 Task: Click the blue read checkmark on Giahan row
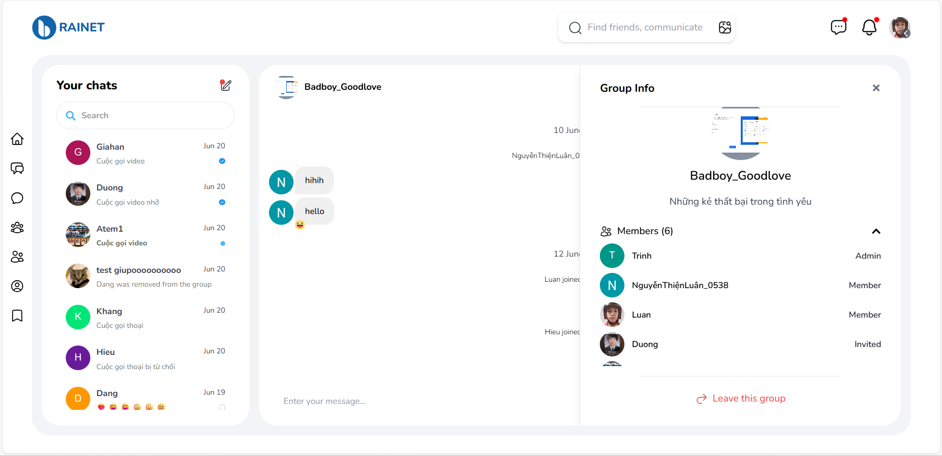222,161
